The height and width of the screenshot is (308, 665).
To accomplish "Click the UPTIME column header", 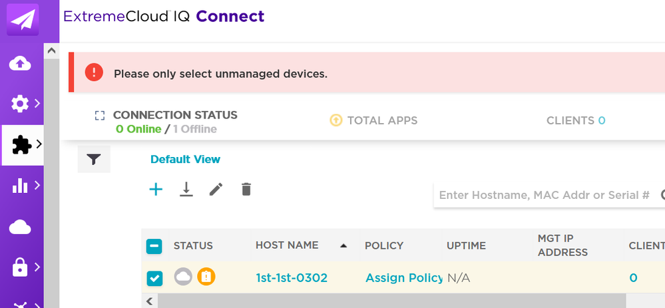I will tap(466, 245).
